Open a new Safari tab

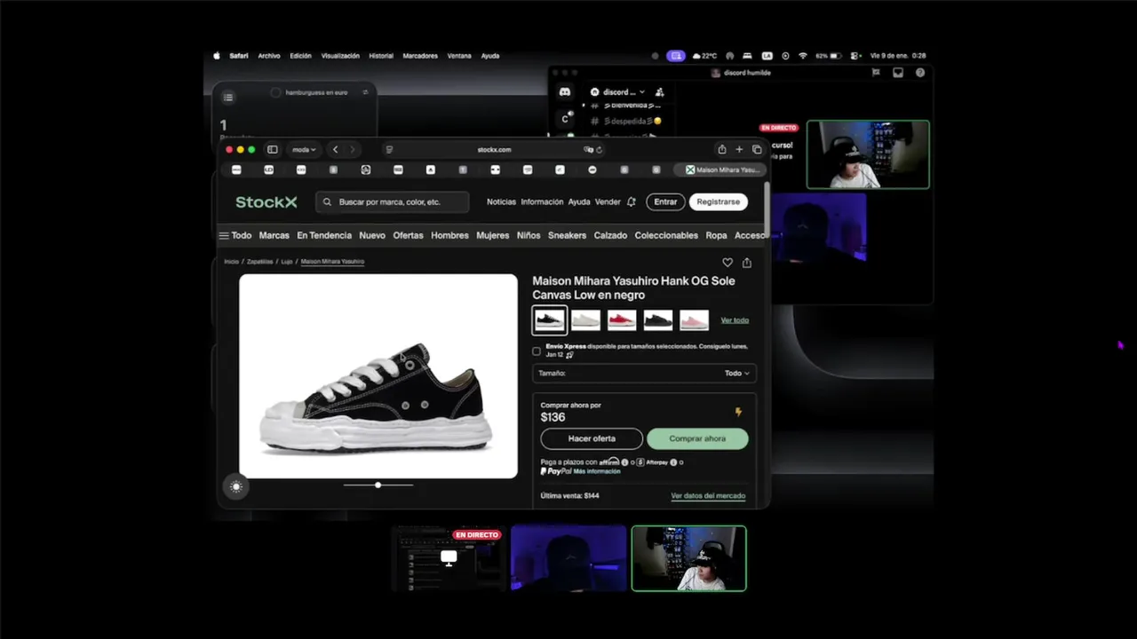[739, 149]
